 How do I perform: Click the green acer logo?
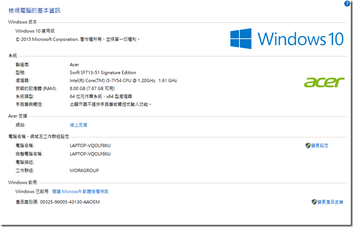[324, 82]
